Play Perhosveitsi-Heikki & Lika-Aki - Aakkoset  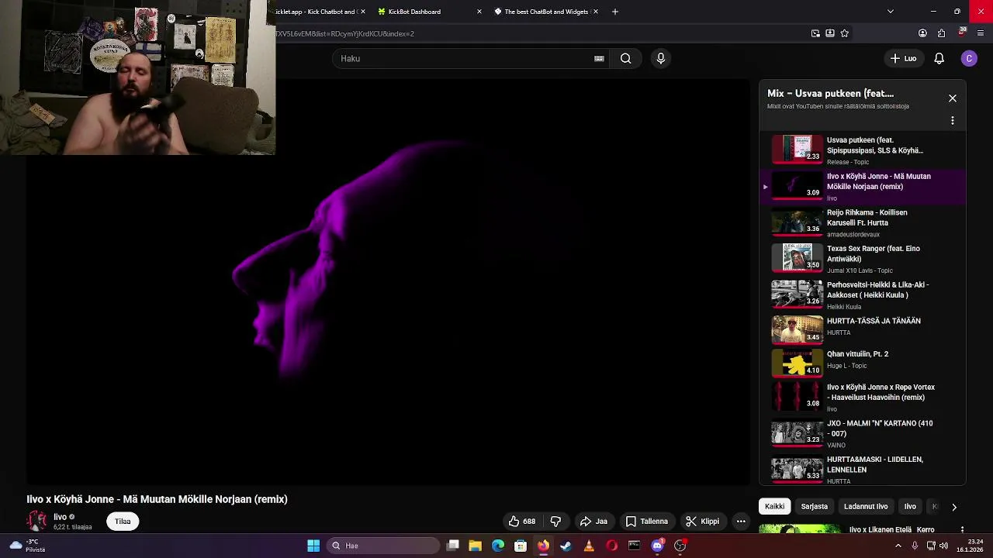(x=863, y=294)
